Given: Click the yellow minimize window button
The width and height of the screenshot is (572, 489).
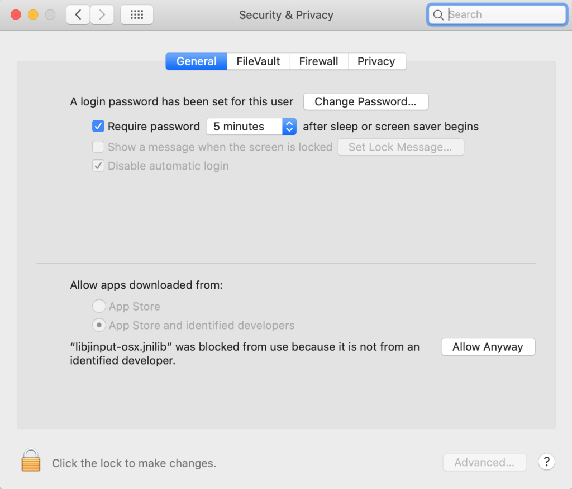Looking at the screenshot, I should tap(33, 14).
